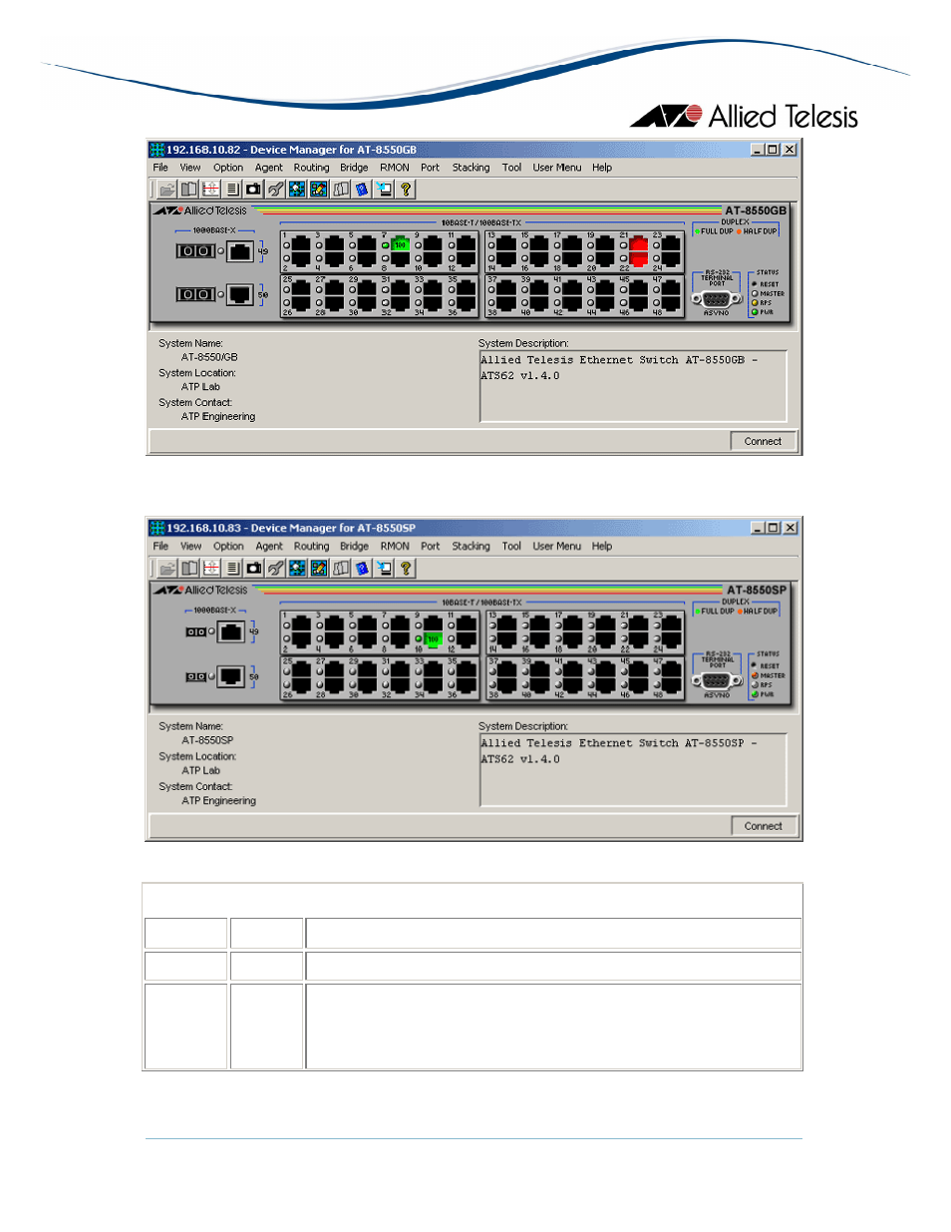The width and height of the screenshot is (951, 1232).
Task: Click the blue book icon in AT-8550SP toolbar
Action: [362, 568]
